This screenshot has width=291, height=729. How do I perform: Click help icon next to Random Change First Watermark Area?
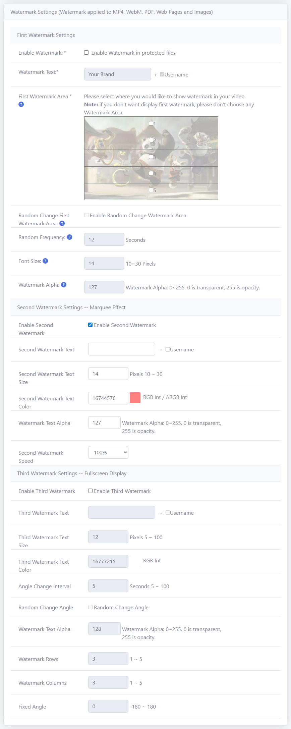coord(62,223)
